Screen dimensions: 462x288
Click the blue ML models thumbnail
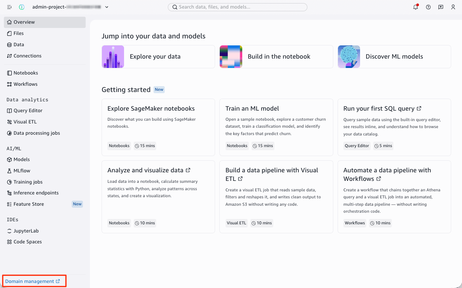(349, 57)
